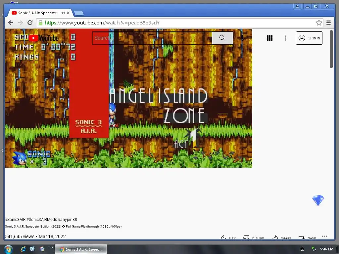This screenshot has height=254, width=339.
Task: Click the DISLIKE thumbs-down button
Action: [254, 238]
